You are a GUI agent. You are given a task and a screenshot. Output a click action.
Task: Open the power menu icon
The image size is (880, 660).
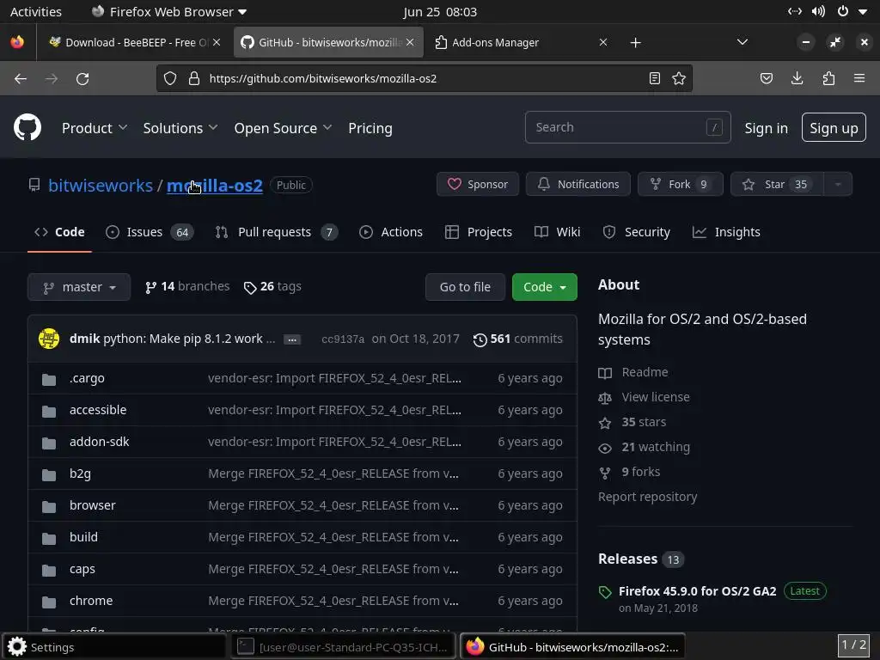pyautogui.click(x=842, y=11)
